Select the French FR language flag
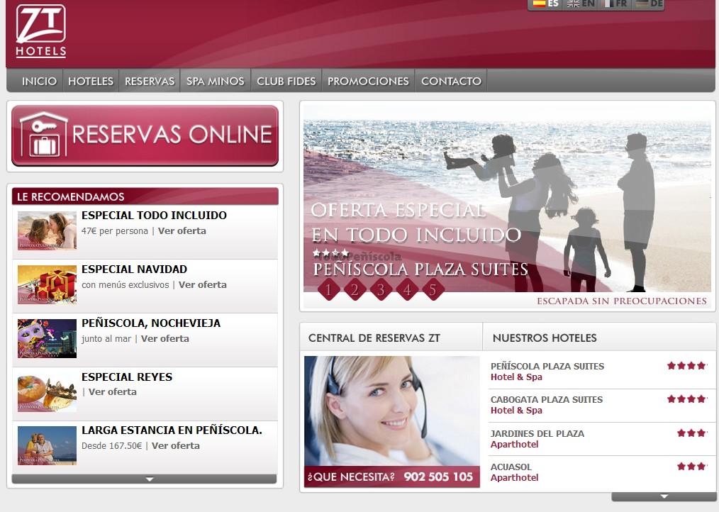 (x=613, y=4)
